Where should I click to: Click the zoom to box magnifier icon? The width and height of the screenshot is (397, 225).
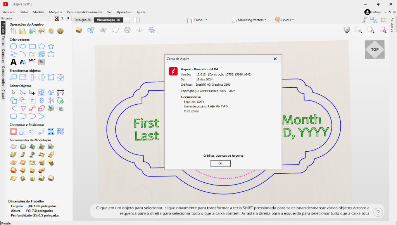359,30
